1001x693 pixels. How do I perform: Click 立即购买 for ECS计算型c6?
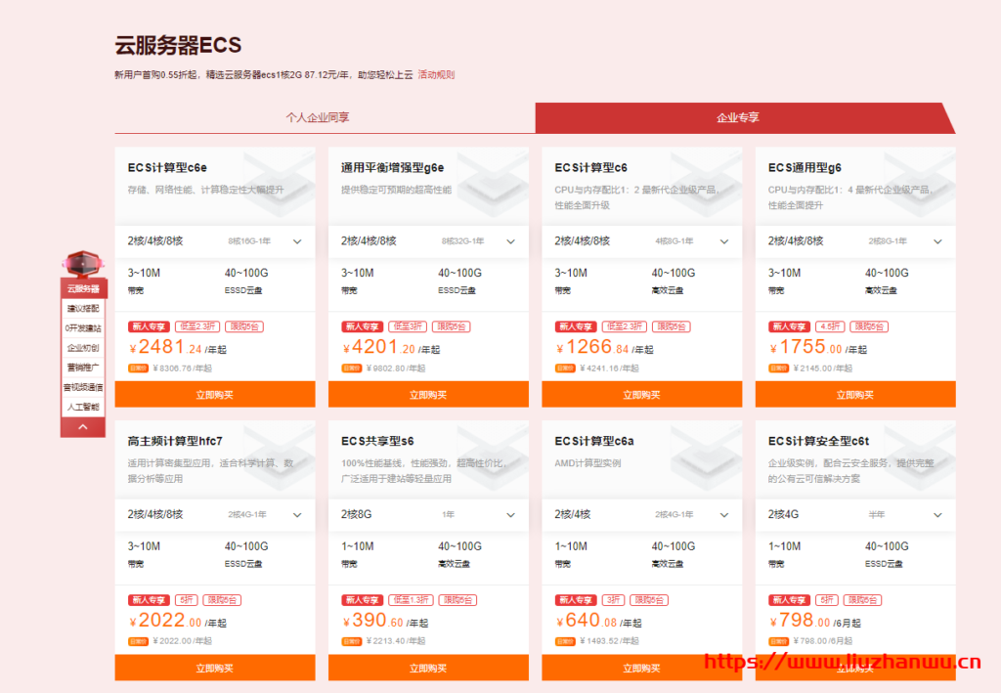coord(641,395)
